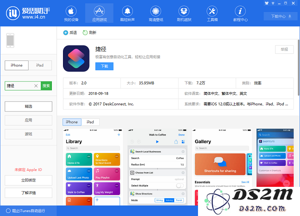The image size is (300, 216).
Task: Click the 捷径 Shortcuts app icon
Action: [76, 58]
